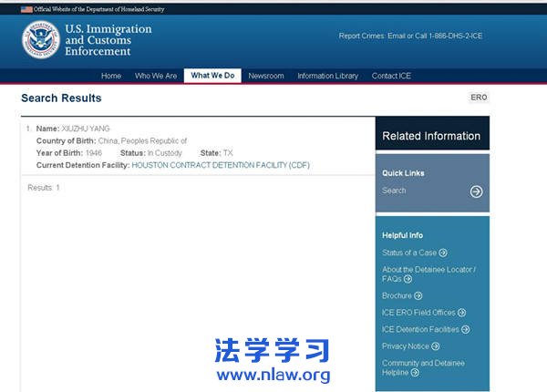Click the arrow icon beside Status of a Case
Viewport: 547px width, 392px height.
coord(443,253)
